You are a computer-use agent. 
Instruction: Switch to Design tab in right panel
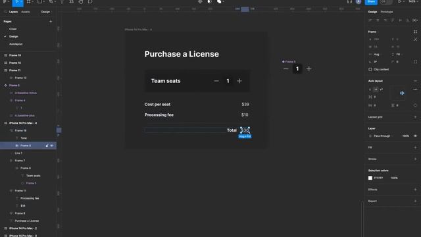tap(372, 12)
